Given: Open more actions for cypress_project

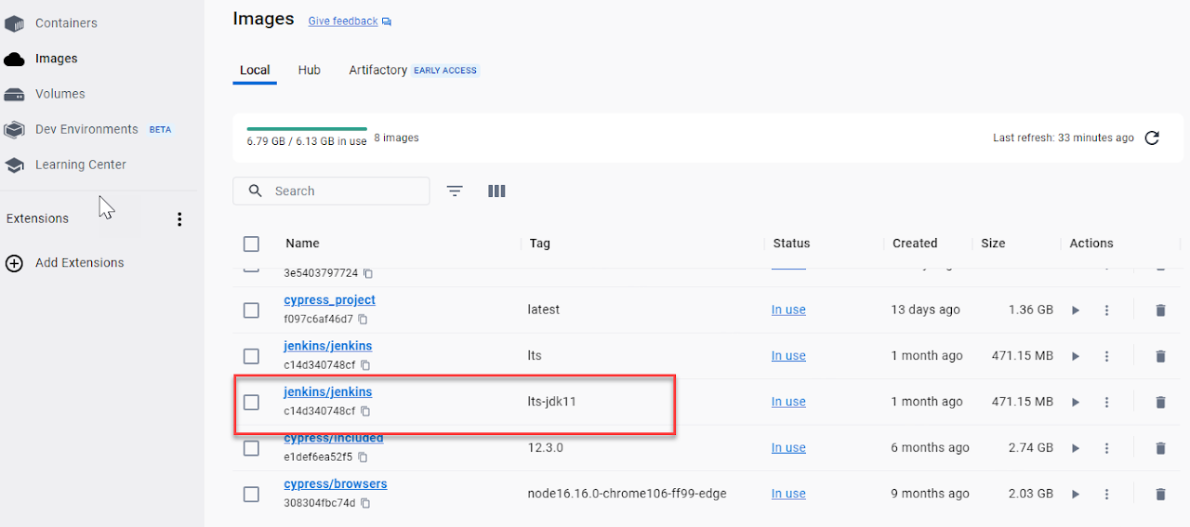Looking at the screenshot, I should pos(1106,310).
